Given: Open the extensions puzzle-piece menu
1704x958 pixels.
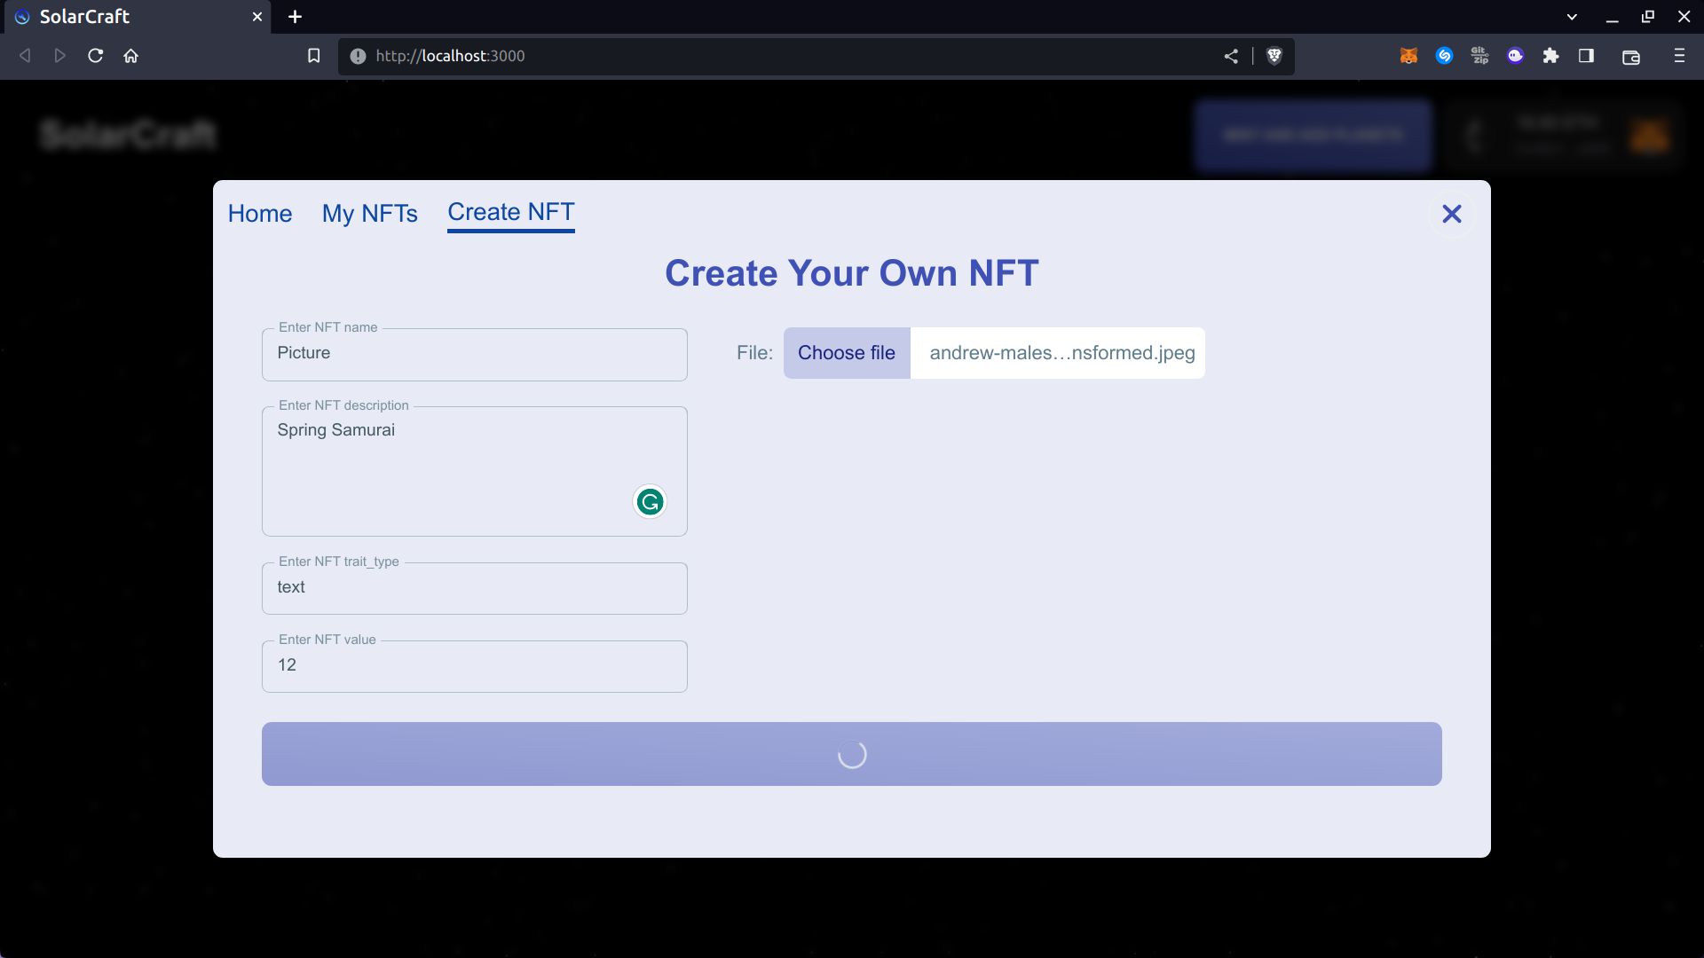Looking at the screenshot, I should pyautogui.click(x=1550, y=56).
